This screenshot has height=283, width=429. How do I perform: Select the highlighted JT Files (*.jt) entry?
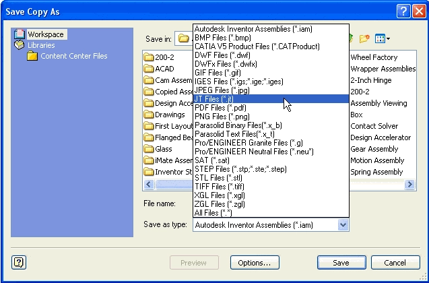click(x=271, y=99)
